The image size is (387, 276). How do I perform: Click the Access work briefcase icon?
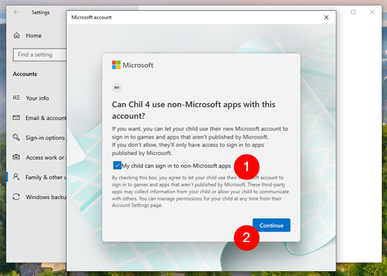[x=16, y=157]
